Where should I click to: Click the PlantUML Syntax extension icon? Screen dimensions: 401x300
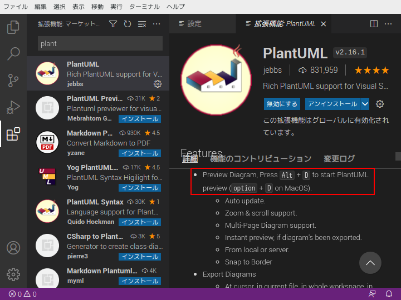pos(47,211)
